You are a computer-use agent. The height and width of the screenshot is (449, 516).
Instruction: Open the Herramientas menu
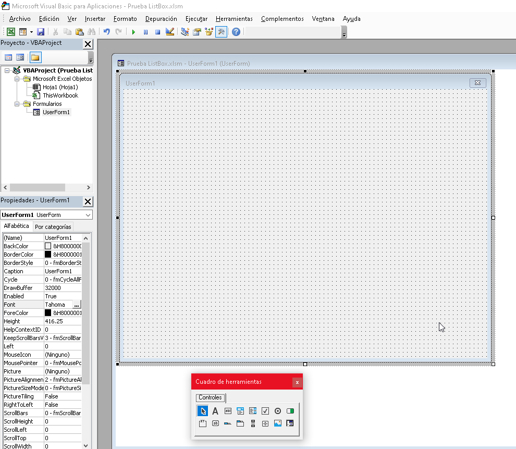point(234,18)
